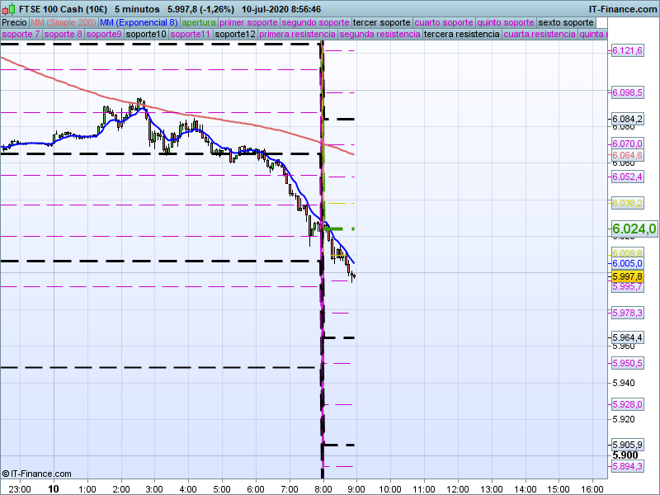Viewport: 660px width, 495px height.
Task: Click the orange 5.997,8 current price tag
Action: pos(627,276)
